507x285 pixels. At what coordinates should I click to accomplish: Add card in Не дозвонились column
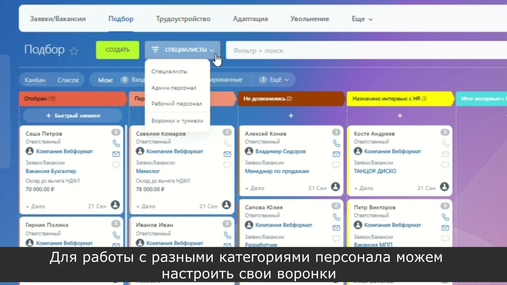(x=291, y=116)
